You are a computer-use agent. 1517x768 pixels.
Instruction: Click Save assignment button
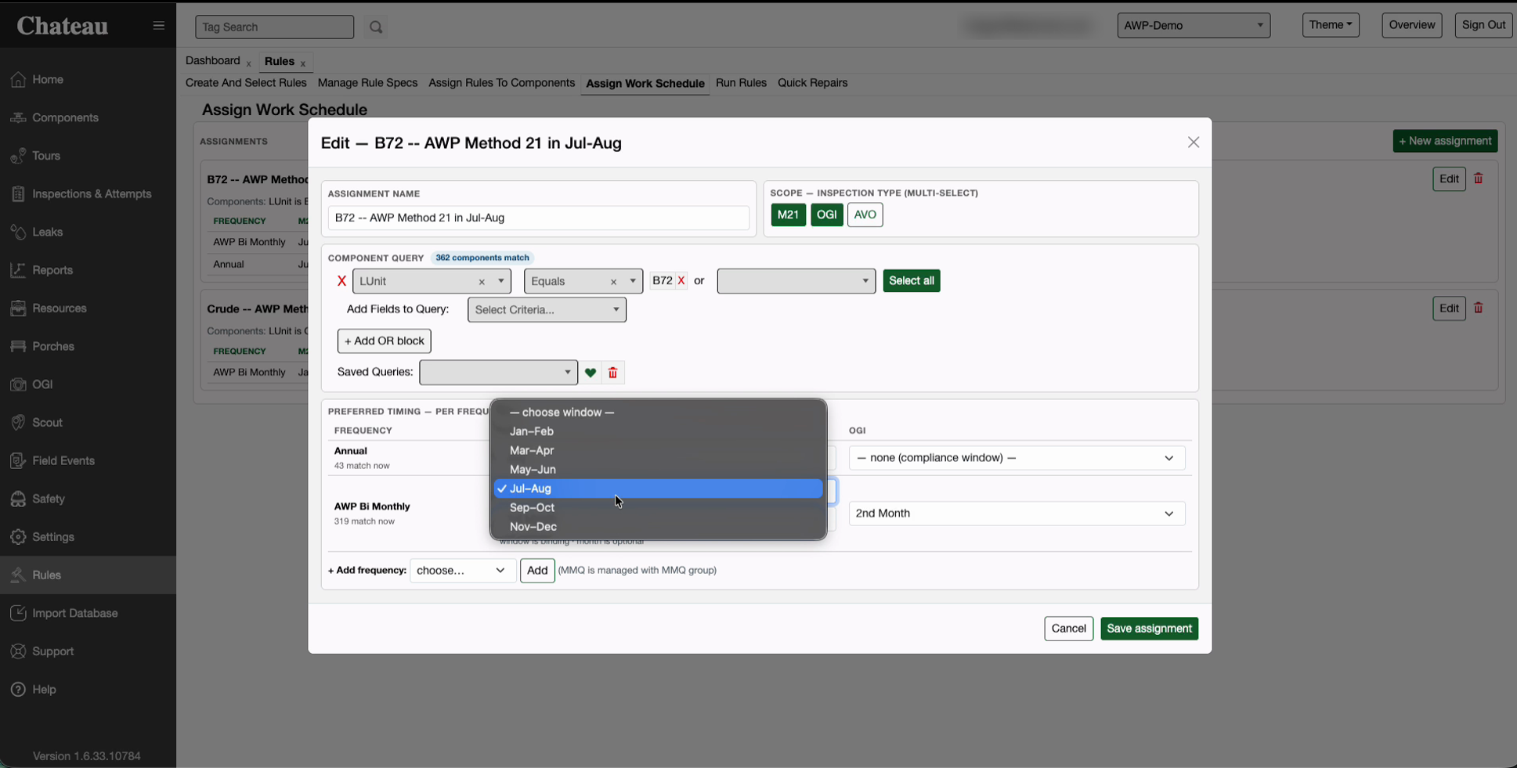(1149, 629)
